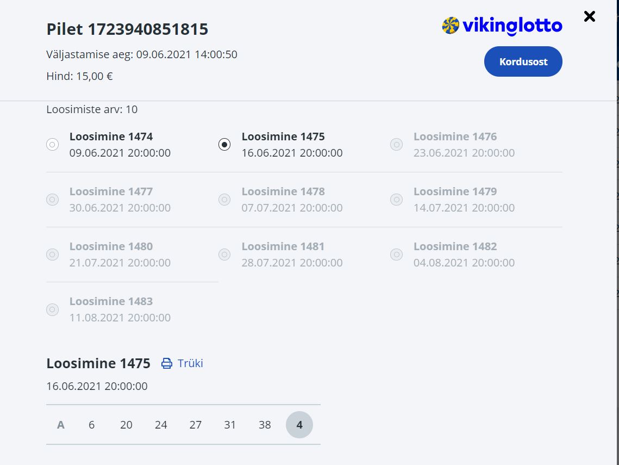The height and width of the screenshot is (465, 619).
Task: Pick the Loosimine 1481 radio button
Action: [224, 255]
